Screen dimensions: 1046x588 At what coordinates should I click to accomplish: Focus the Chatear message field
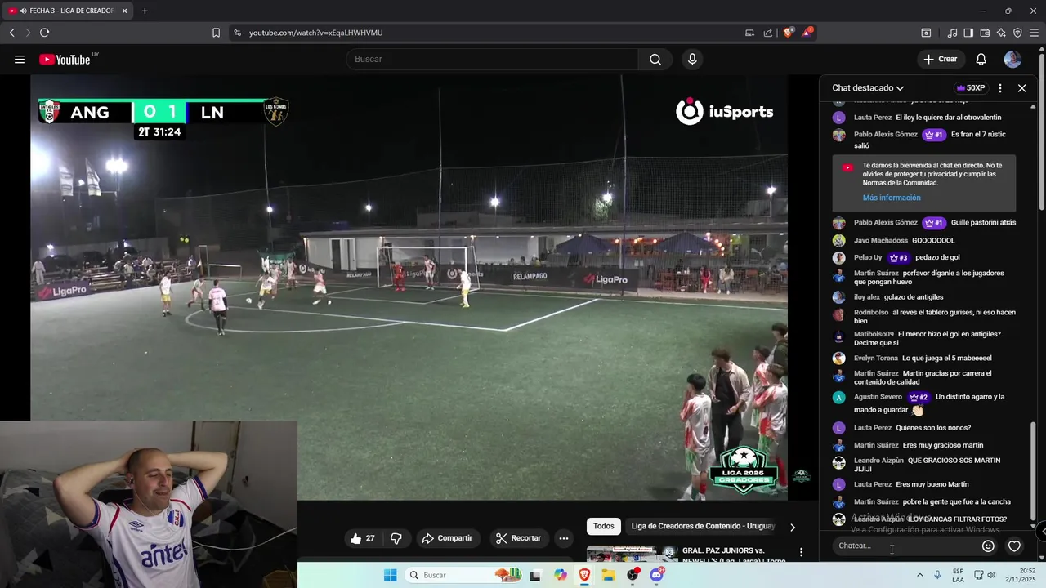pyautogui.click(x=905, y=546)
